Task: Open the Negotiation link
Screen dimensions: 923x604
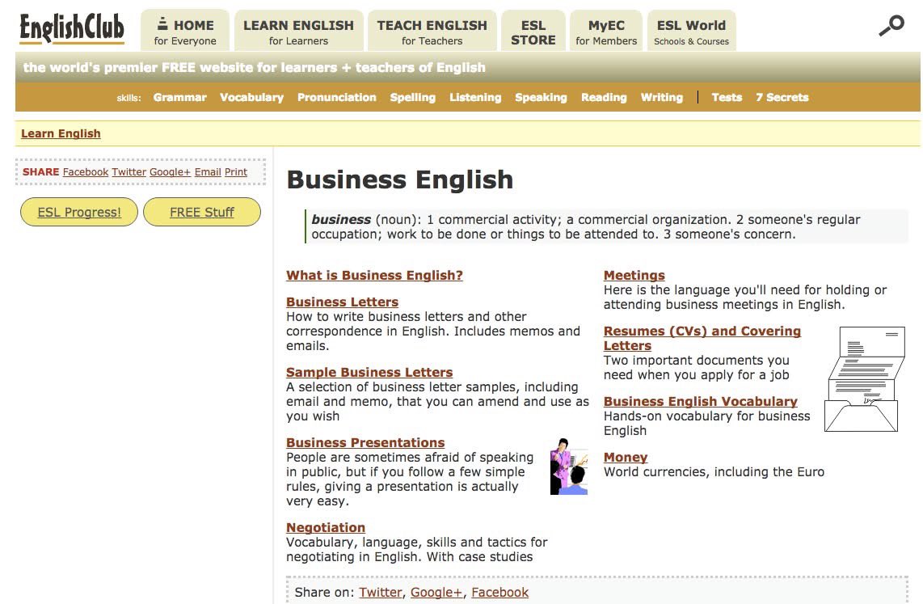Action: click(326, 527)
